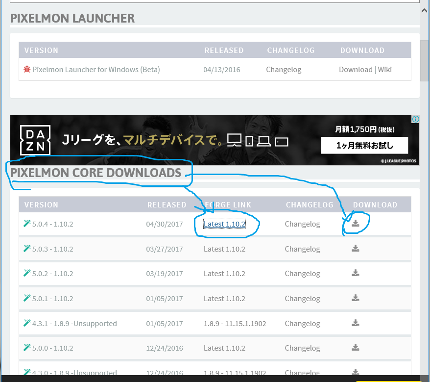Click the 5.0.1 - 1.10.2 version text

53,299
